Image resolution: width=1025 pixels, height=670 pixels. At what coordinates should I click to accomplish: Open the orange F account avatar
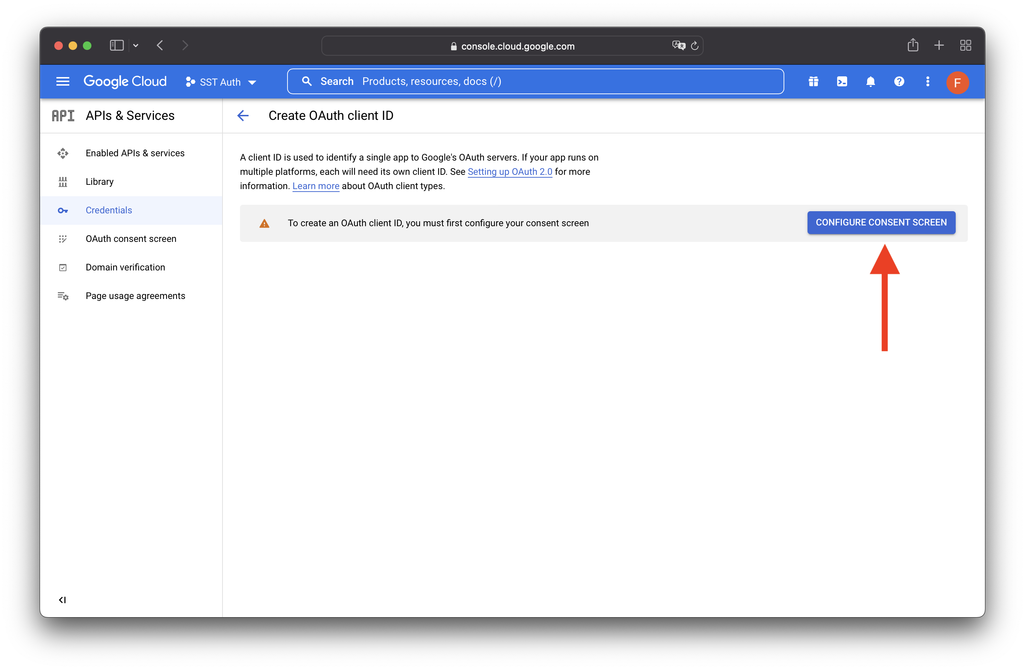pyautogui.click(x=957, y=82)
